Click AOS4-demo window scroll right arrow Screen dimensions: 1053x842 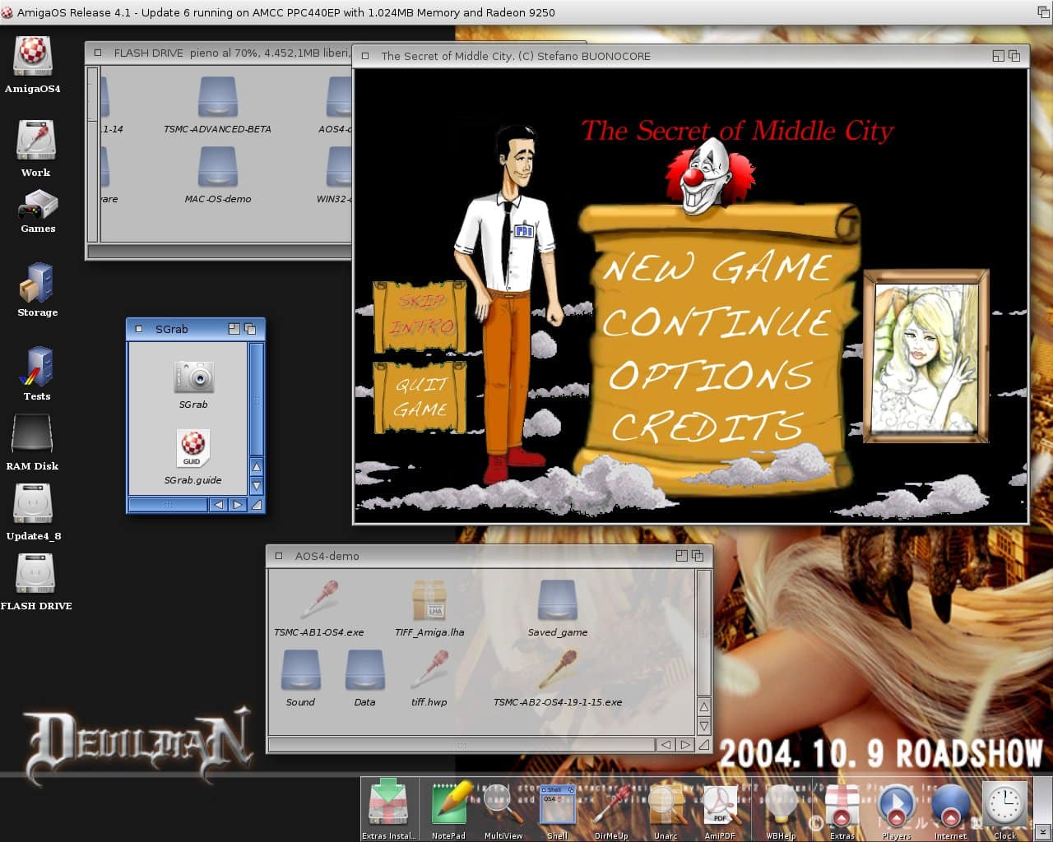pos(685,745)
